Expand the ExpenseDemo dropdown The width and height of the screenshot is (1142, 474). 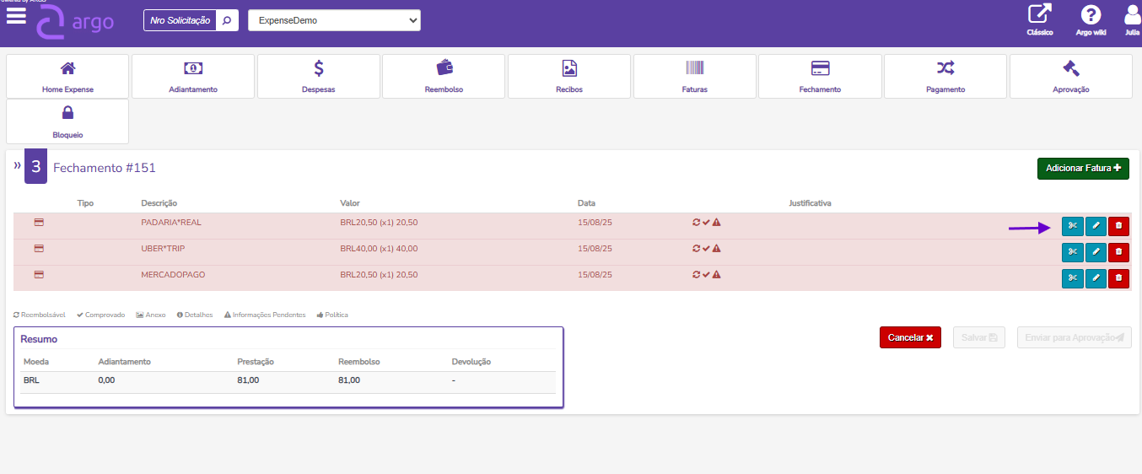(x=334, y=20)
